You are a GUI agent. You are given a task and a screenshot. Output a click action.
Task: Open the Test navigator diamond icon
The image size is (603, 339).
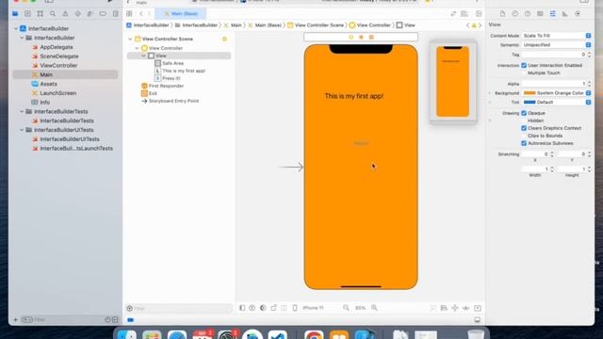tap(77, 14)
